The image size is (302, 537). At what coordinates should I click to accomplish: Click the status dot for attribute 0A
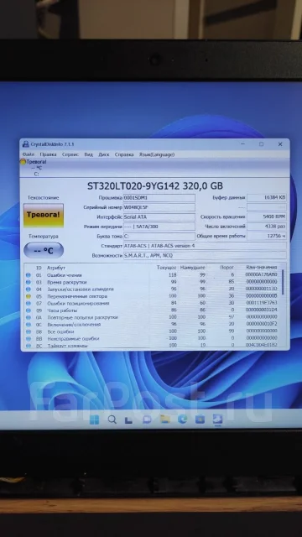(x=28, y=317)
